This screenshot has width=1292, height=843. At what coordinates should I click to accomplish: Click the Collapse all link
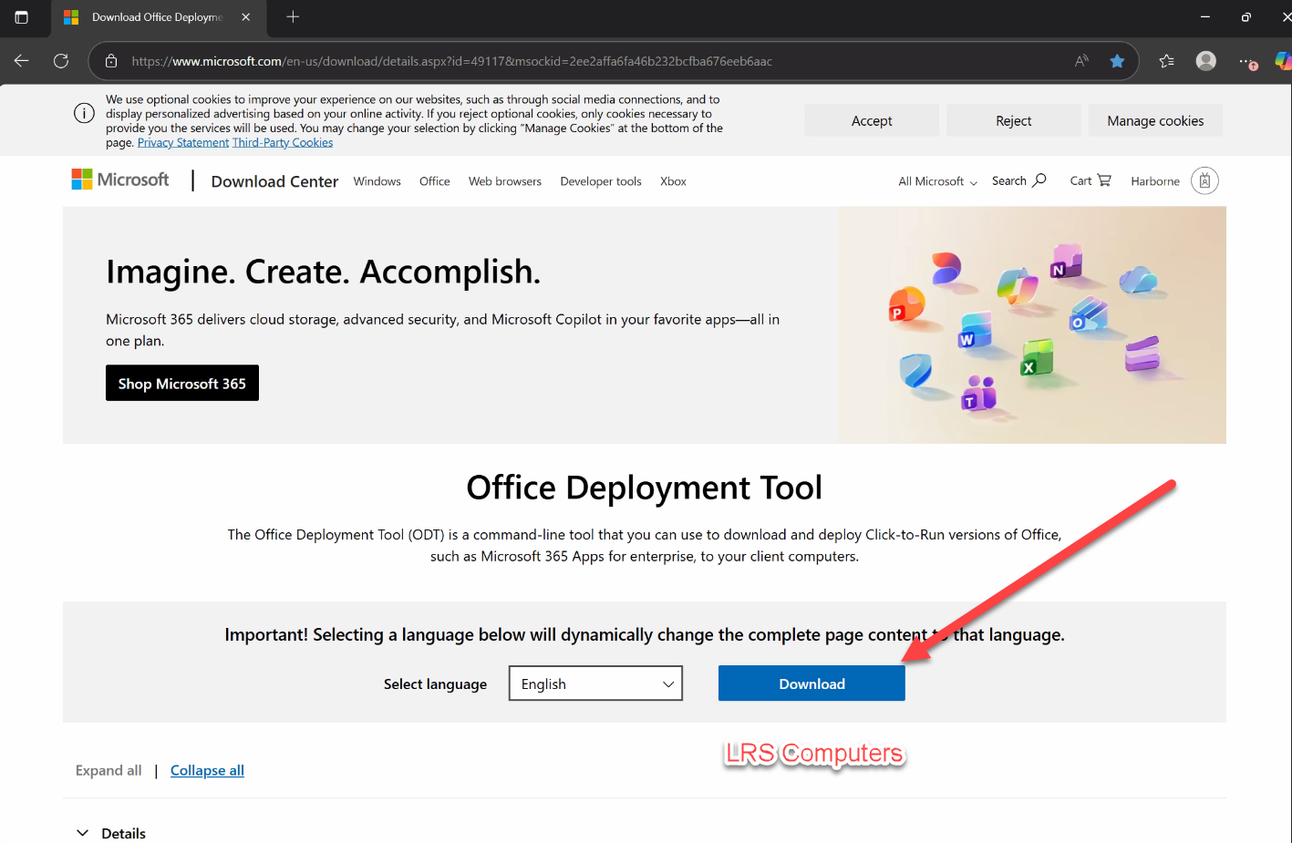point(207,770)
